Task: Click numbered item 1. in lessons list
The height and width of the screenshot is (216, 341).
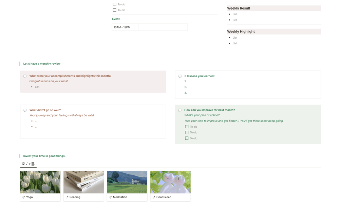Action: tap(186, 81)
